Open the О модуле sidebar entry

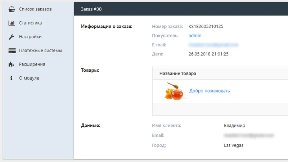pyautogui.click(x=29, y=78)
